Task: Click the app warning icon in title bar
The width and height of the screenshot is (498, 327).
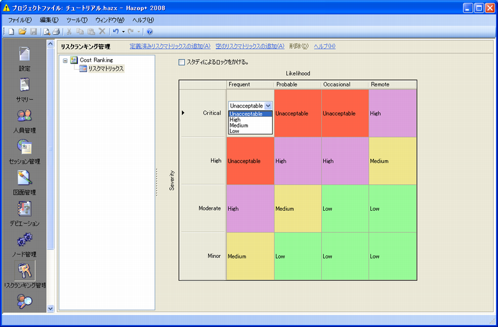Action: pyautogui.click(x=6, y=8)
